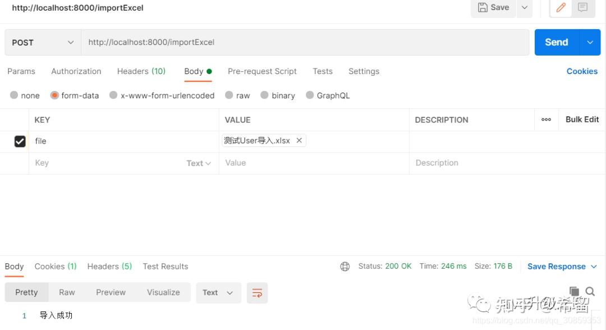The image size is (606, 330).
Task: Click the Cookies link
Action: click(582, 71)
